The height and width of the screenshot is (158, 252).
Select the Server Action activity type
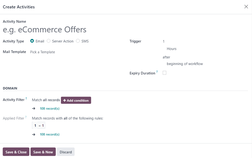pos(49,41)
